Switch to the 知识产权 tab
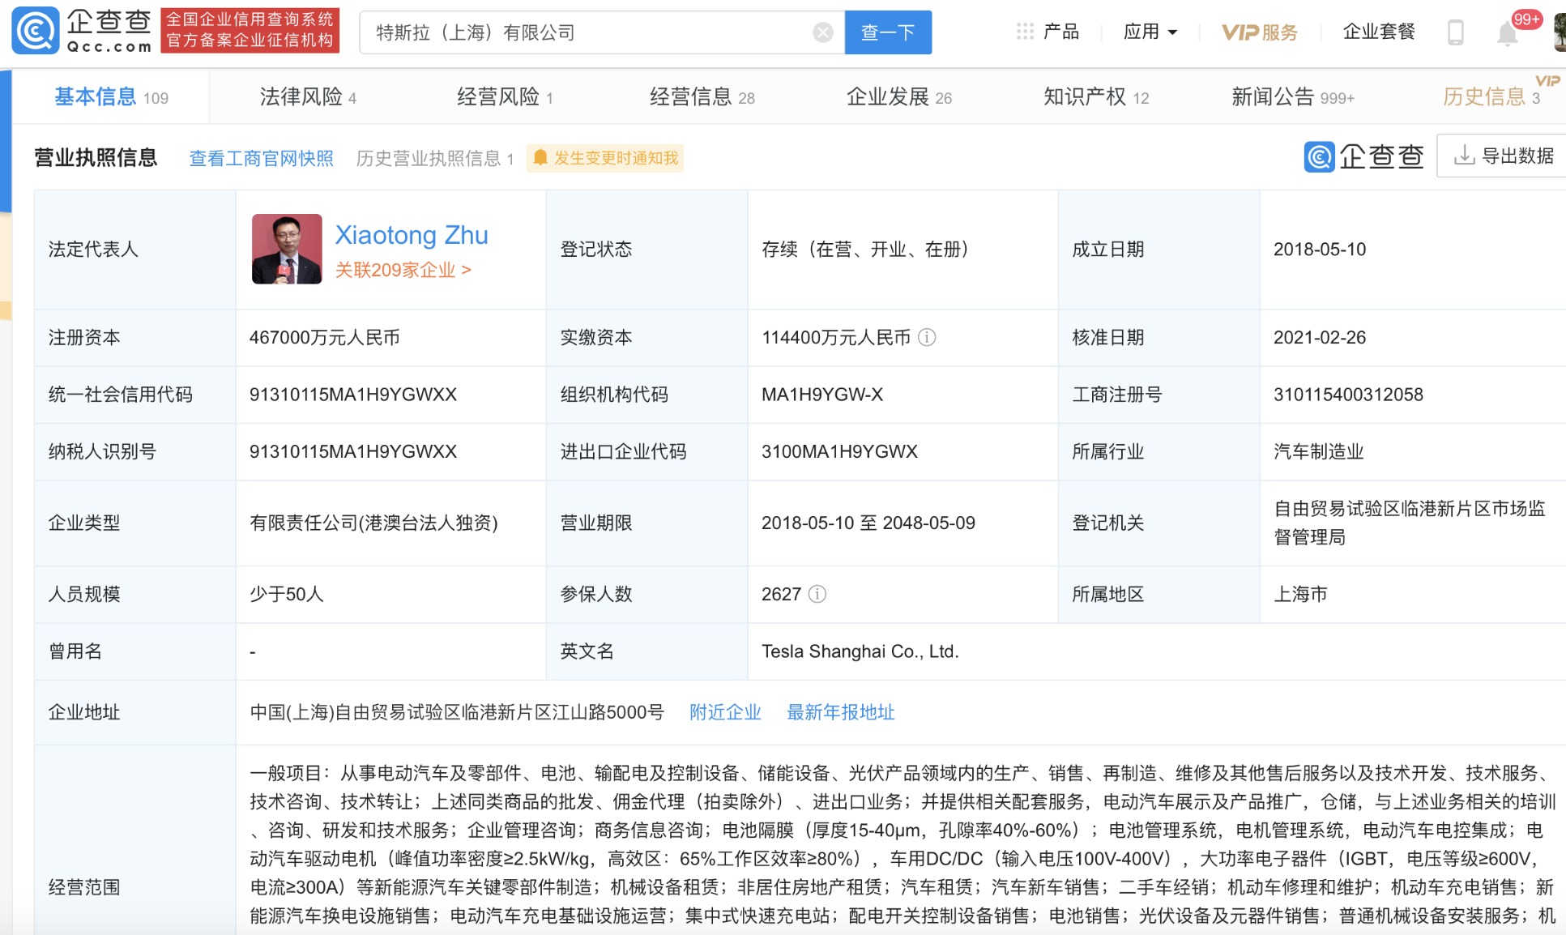 tap(1096, 97)
